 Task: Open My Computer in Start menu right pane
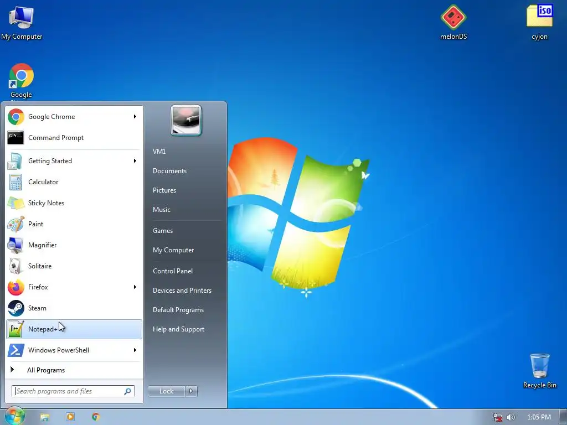pos(185,250)
